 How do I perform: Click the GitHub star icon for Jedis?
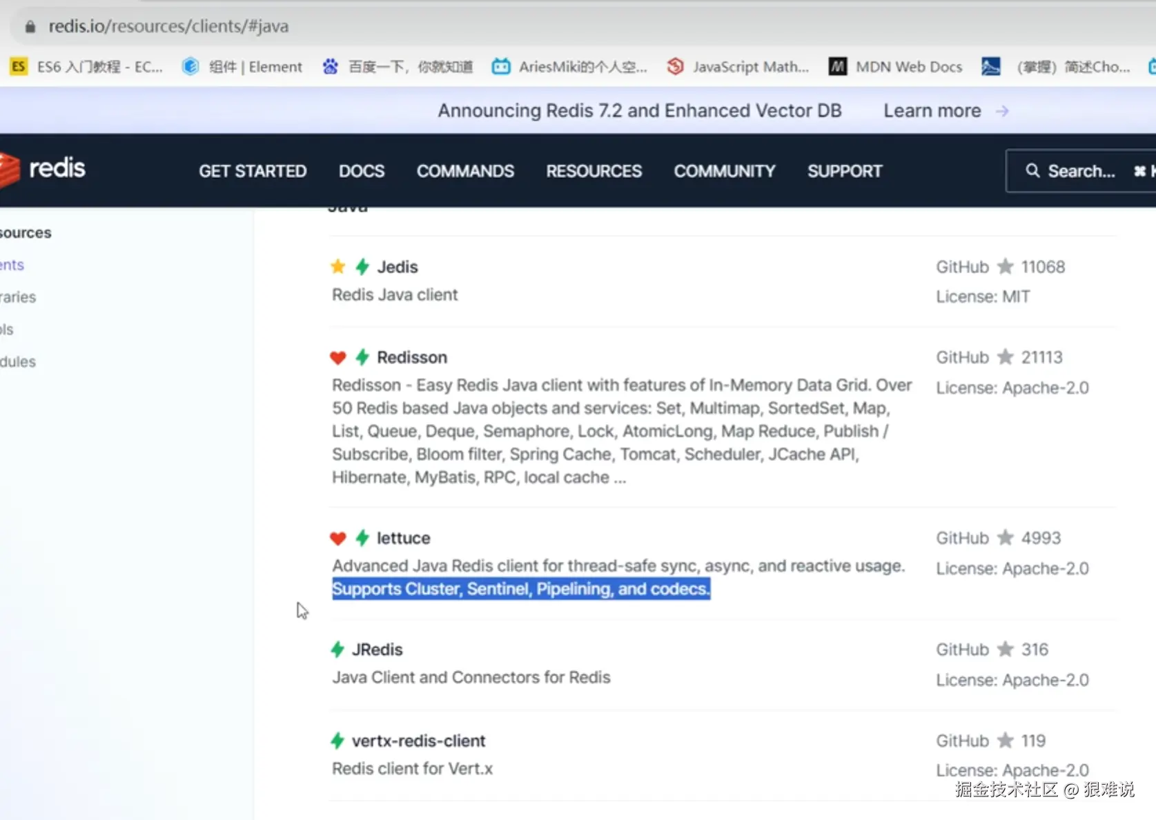[1006, 266]
